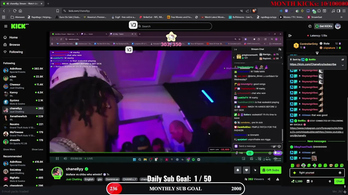The height and width of the screenshot is (195, 348).
Task: Mute the stream volume speaker icon
Action: (65, 158)
